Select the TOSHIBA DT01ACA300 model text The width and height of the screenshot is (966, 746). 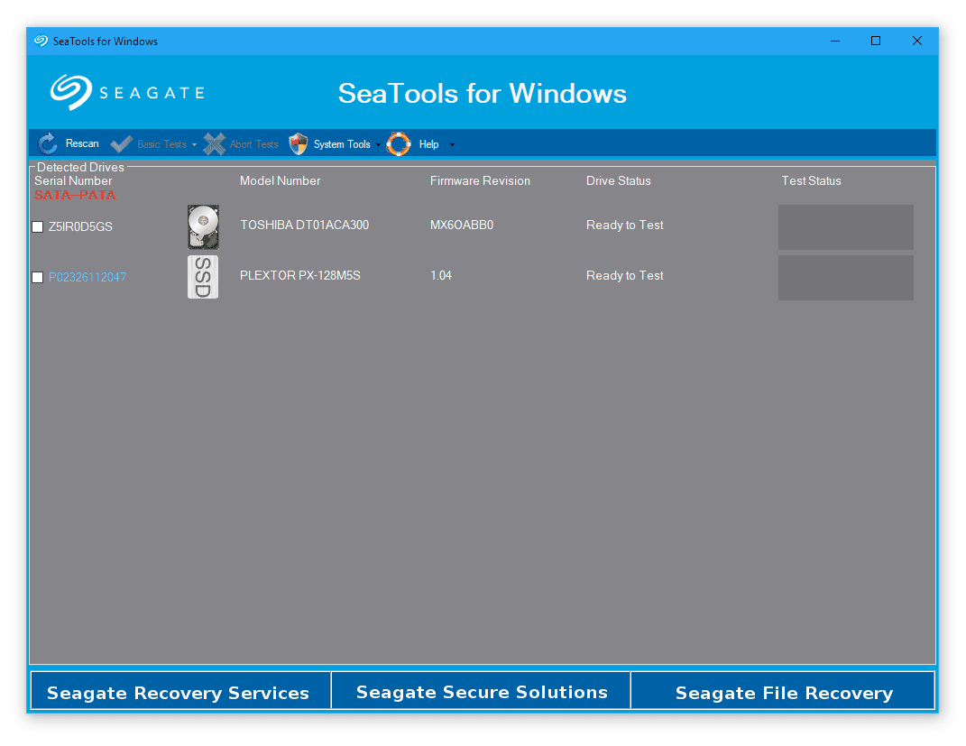point(304,225)
